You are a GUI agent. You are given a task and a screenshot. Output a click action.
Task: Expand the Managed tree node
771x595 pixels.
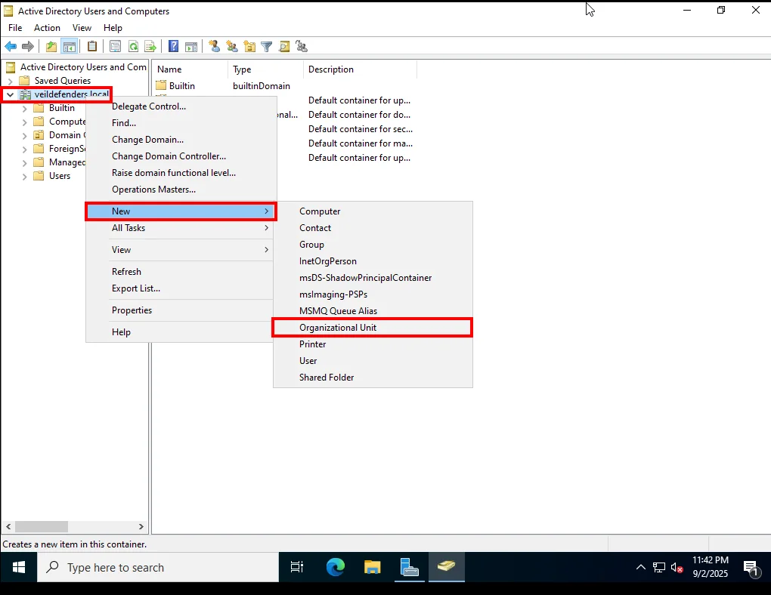point(25,162)
